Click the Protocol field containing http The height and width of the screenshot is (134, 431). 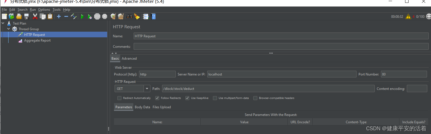[x=158, y=74]
